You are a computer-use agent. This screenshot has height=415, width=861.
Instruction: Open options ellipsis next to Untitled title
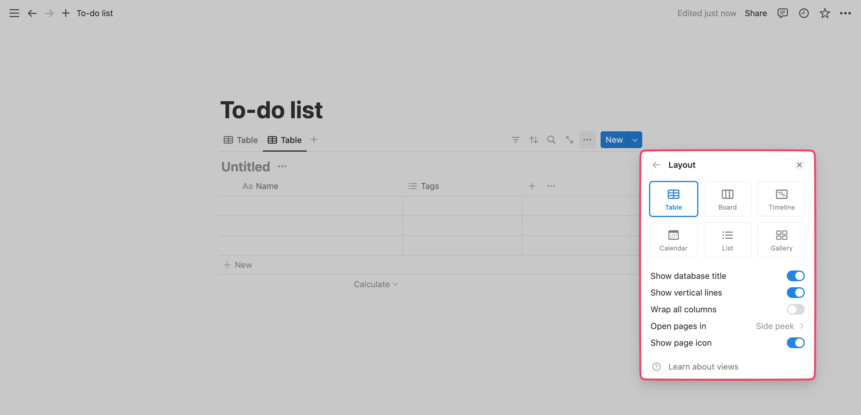[282, 166]
